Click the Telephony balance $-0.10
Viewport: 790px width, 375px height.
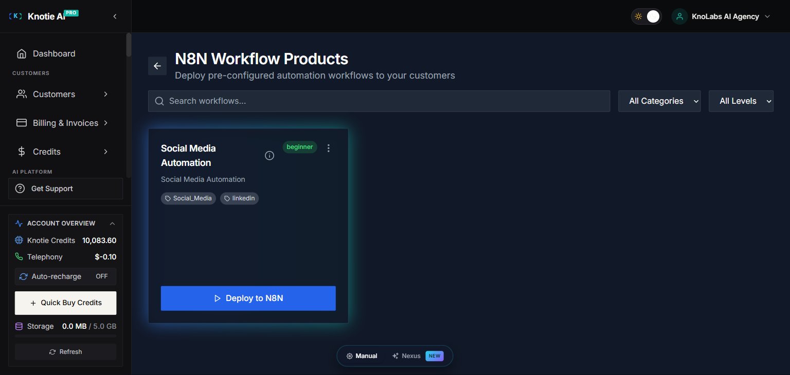click(105, 257)
